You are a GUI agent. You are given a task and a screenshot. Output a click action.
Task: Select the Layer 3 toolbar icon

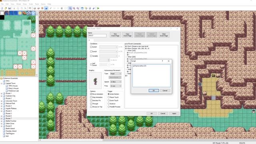tap(42, 8)
